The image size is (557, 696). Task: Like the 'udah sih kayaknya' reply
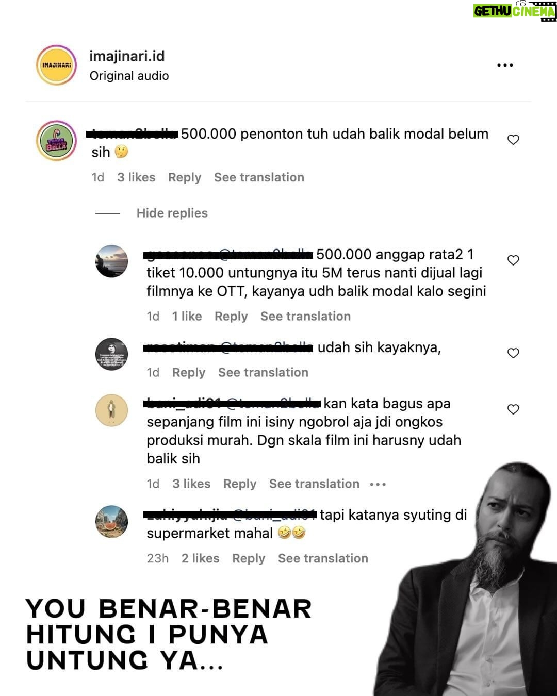[x=513, y=353]
